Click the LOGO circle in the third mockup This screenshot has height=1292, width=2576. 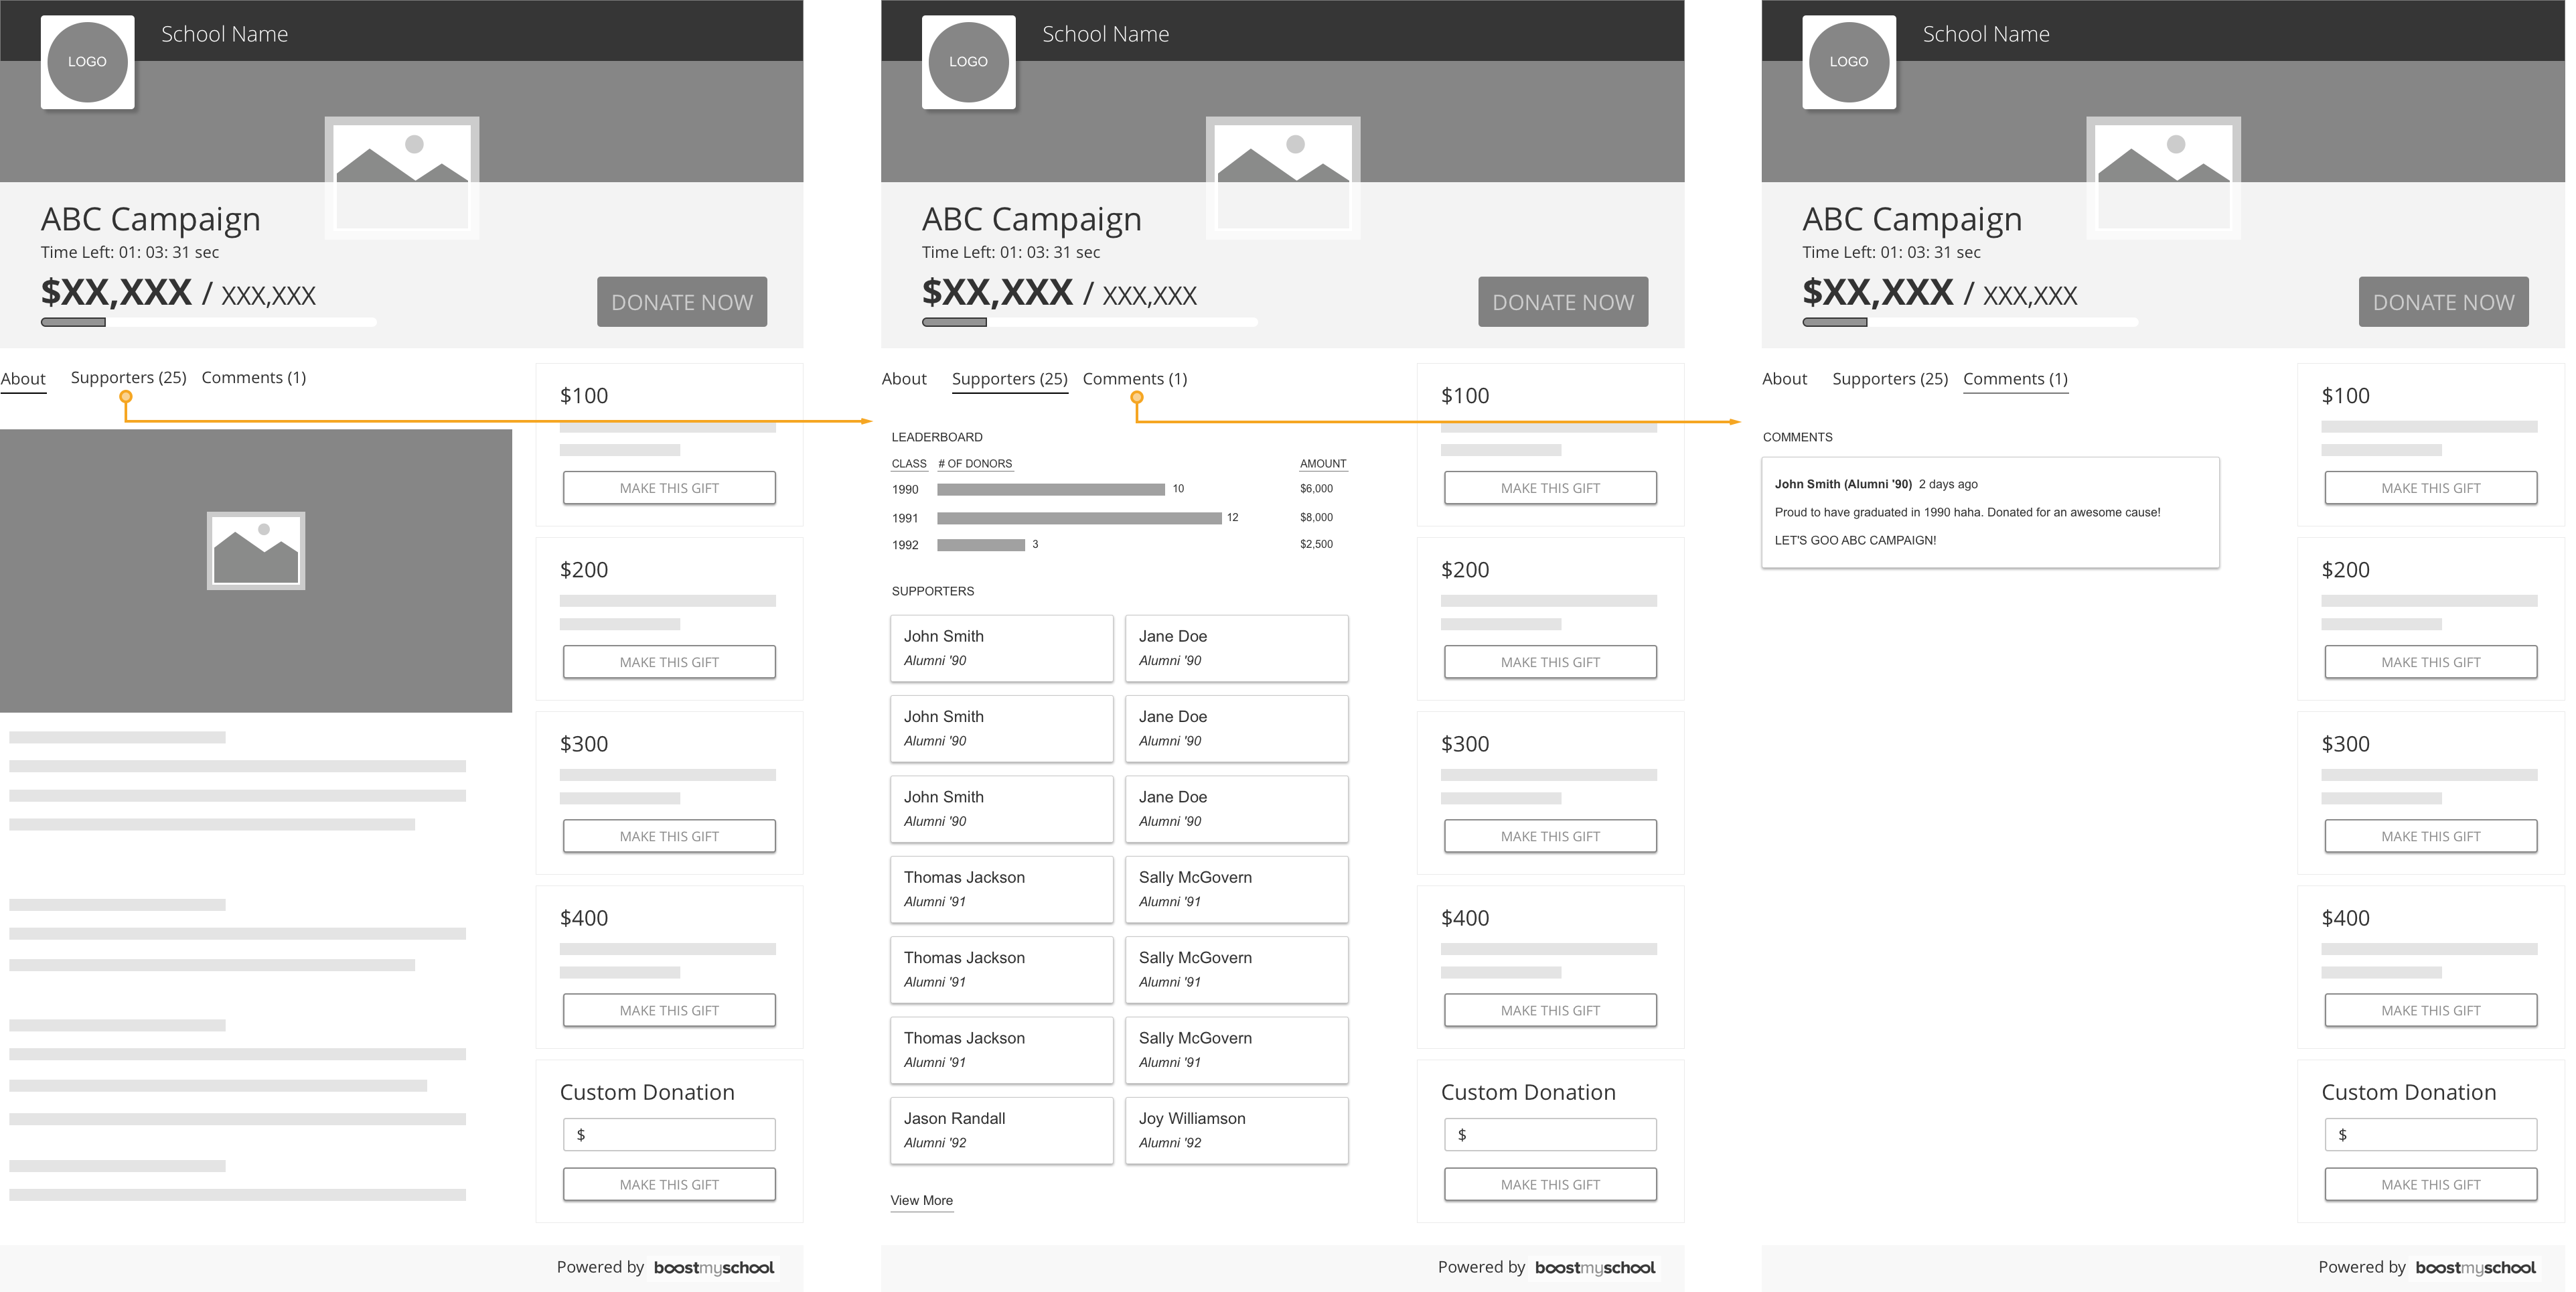(x=1849, y=62)
